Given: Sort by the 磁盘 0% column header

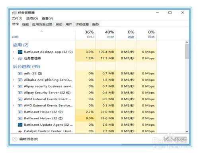Looking at the screenshot, I should click(x=126, y=35).
